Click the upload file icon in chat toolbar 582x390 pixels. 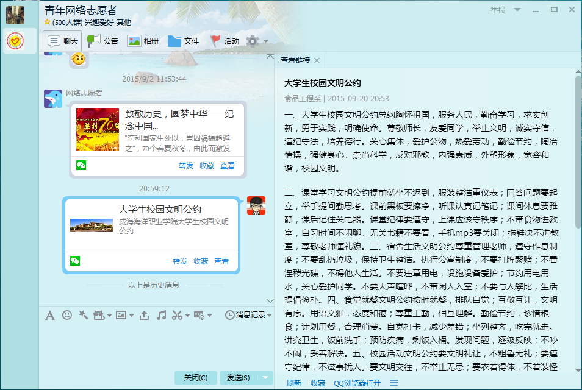point(145,315)
